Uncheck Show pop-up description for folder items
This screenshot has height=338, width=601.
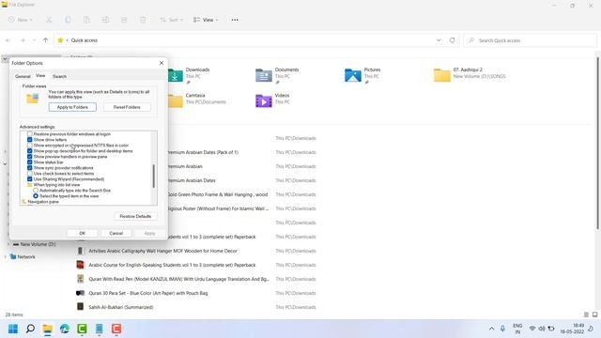pyautogui.click(x=29, y=151)
